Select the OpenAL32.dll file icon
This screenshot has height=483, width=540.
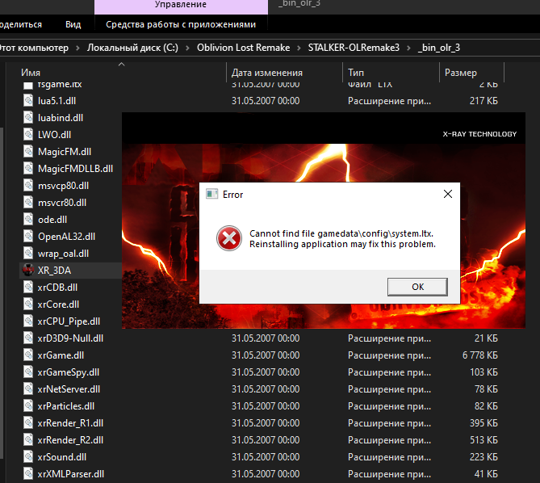point(28,237)
